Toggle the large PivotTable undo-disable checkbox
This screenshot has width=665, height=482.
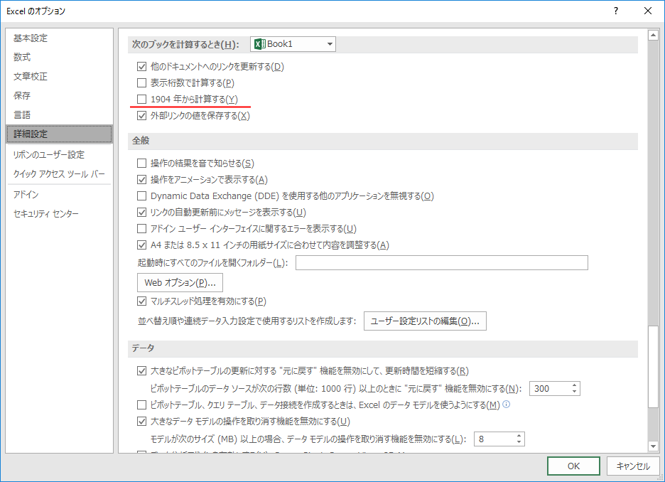(x=141, y=371)
